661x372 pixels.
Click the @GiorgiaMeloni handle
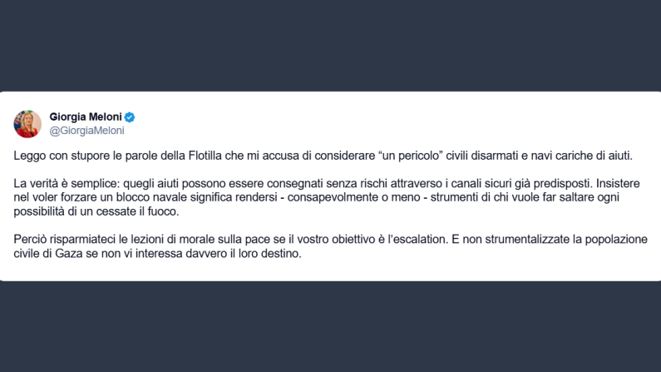pyautogui.click(x=87, y=131)
